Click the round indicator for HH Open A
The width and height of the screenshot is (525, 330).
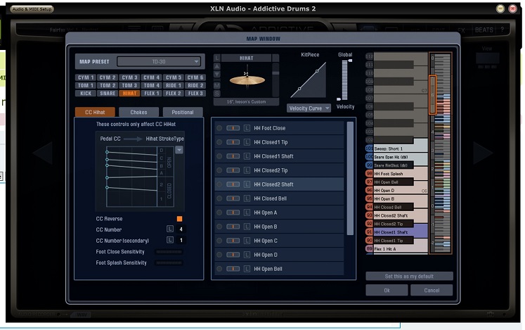pos(219,212)
